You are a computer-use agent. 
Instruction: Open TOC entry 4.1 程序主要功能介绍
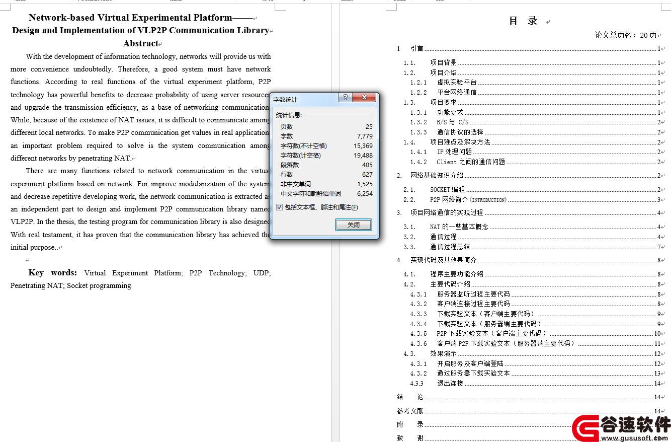(532, 274)
